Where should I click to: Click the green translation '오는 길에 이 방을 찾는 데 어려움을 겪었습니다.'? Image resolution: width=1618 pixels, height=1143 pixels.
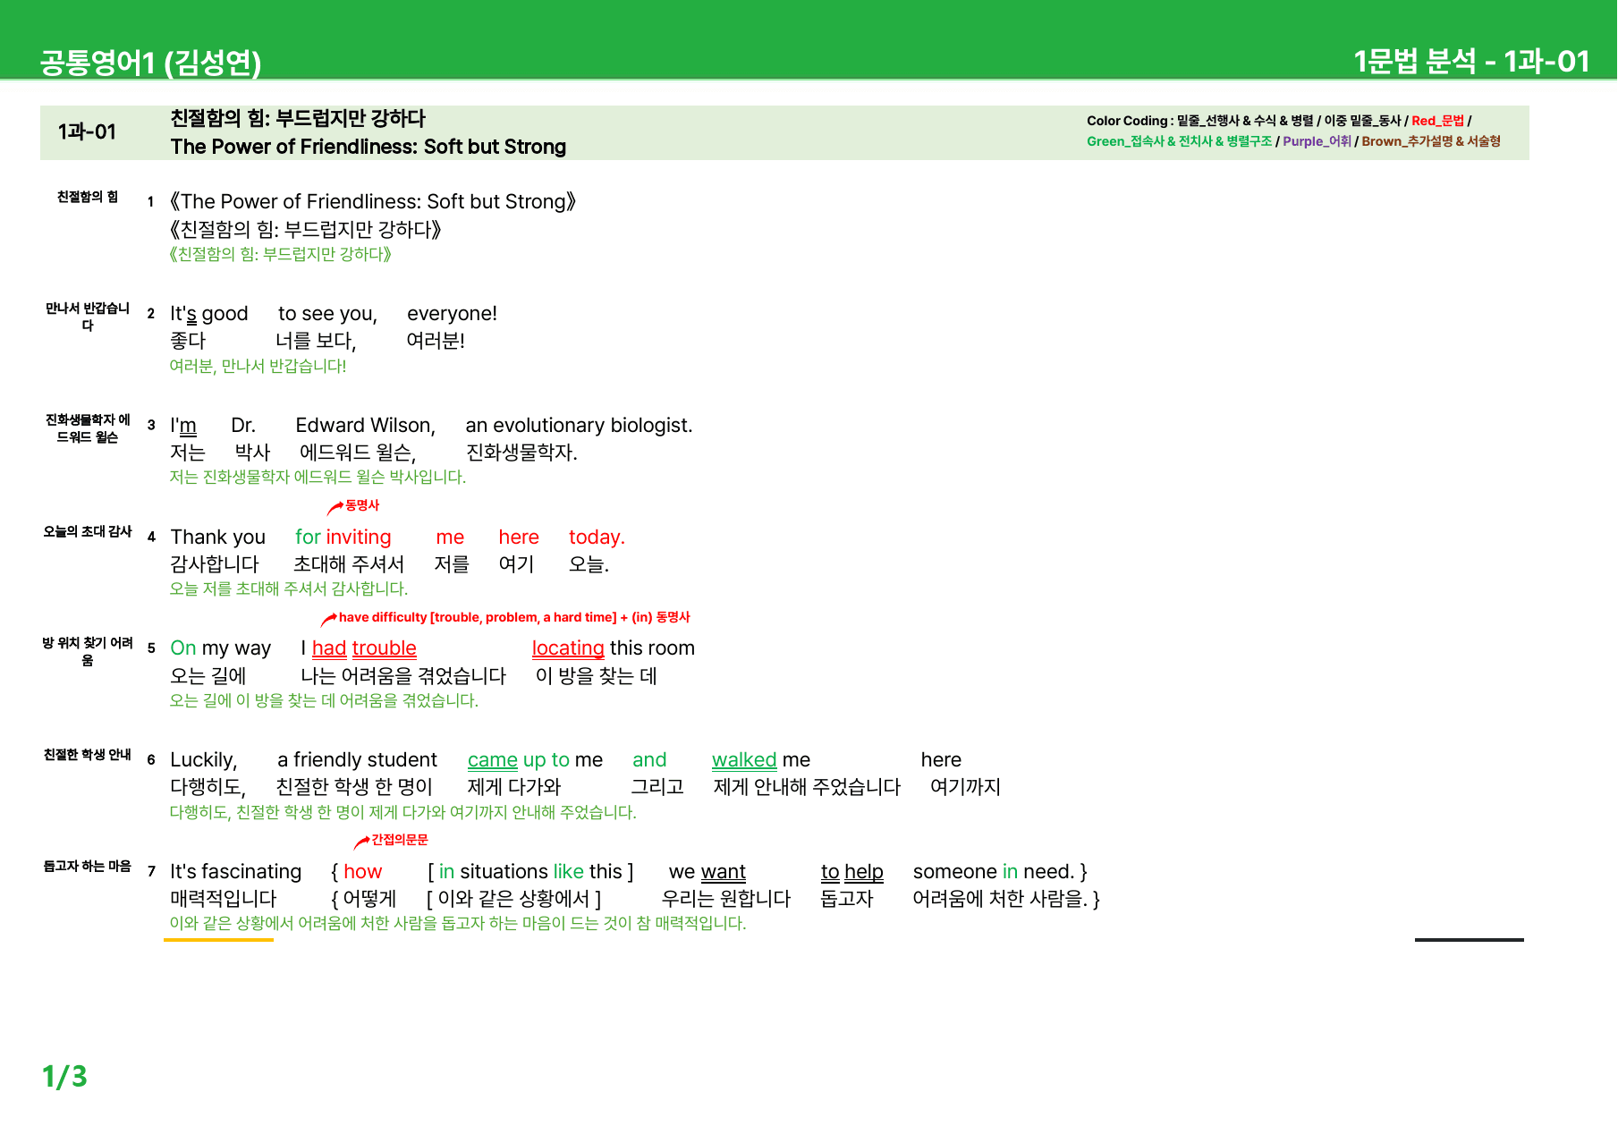[x=324, y=701]
